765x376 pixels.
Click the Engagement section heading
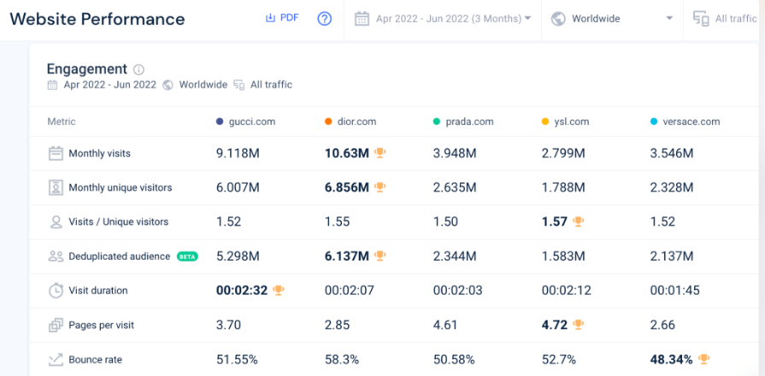[x=87, y=68]
